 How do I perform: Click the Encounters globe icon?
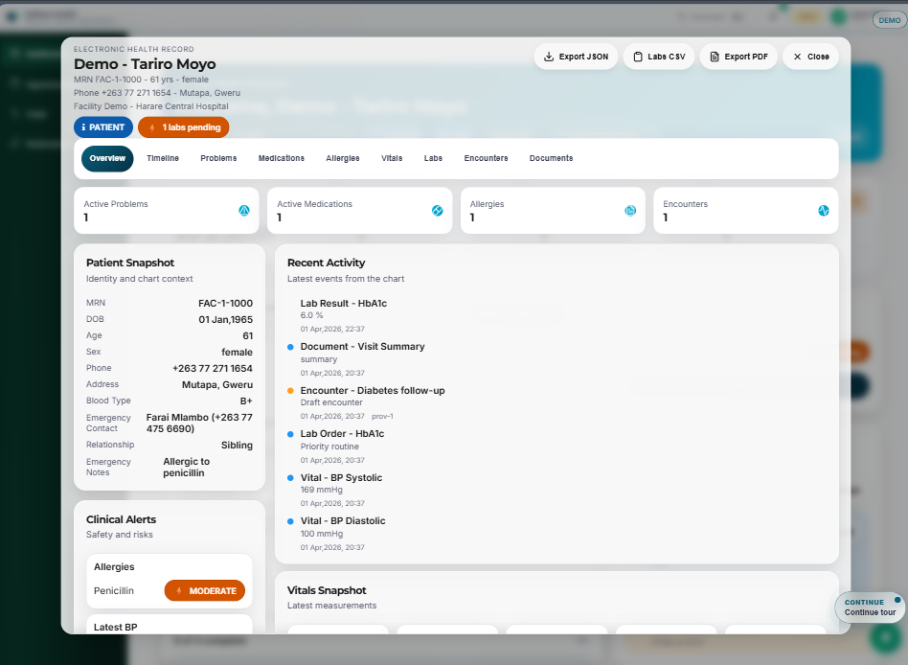[x=824, y=210]
